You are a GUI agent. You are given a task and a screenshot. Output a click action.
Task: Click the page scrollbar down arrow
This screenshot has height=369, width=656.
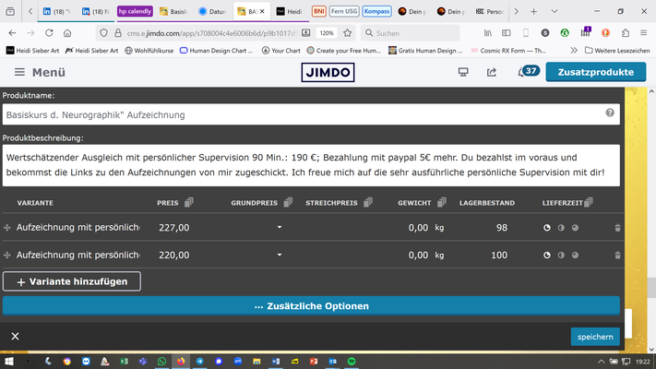(651, 349)
